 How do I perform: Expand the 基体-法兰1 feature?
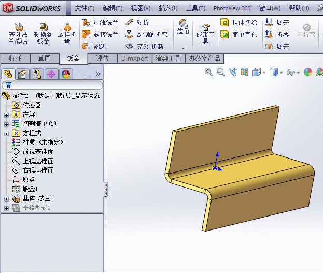click(x=6, y=199)
